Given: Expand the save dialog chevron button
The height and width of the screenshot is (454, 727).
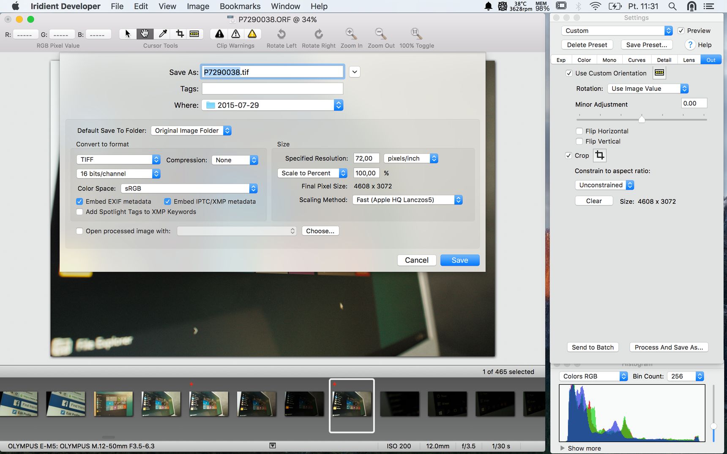Looking at the screenshot, I should point(355,72).
